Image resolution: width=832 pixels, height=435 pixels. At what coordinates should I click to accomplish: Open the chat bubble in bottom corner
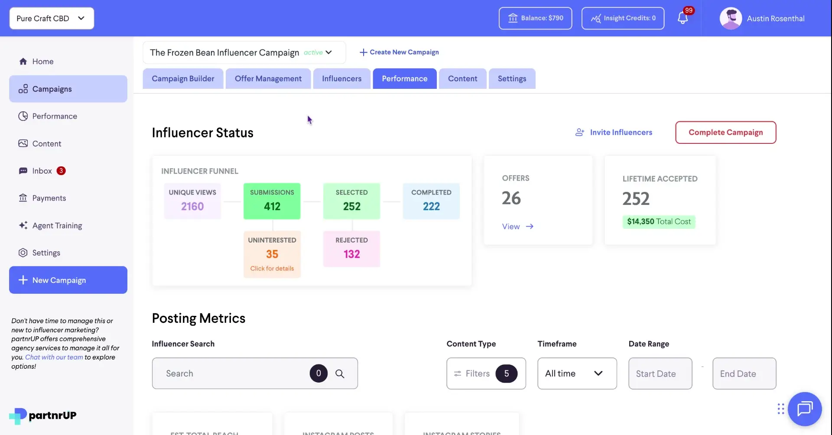click(x=805, y=409)
